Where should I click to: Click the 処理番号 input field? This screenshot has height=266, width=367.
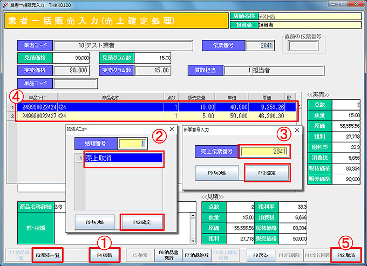coord(132,144)
